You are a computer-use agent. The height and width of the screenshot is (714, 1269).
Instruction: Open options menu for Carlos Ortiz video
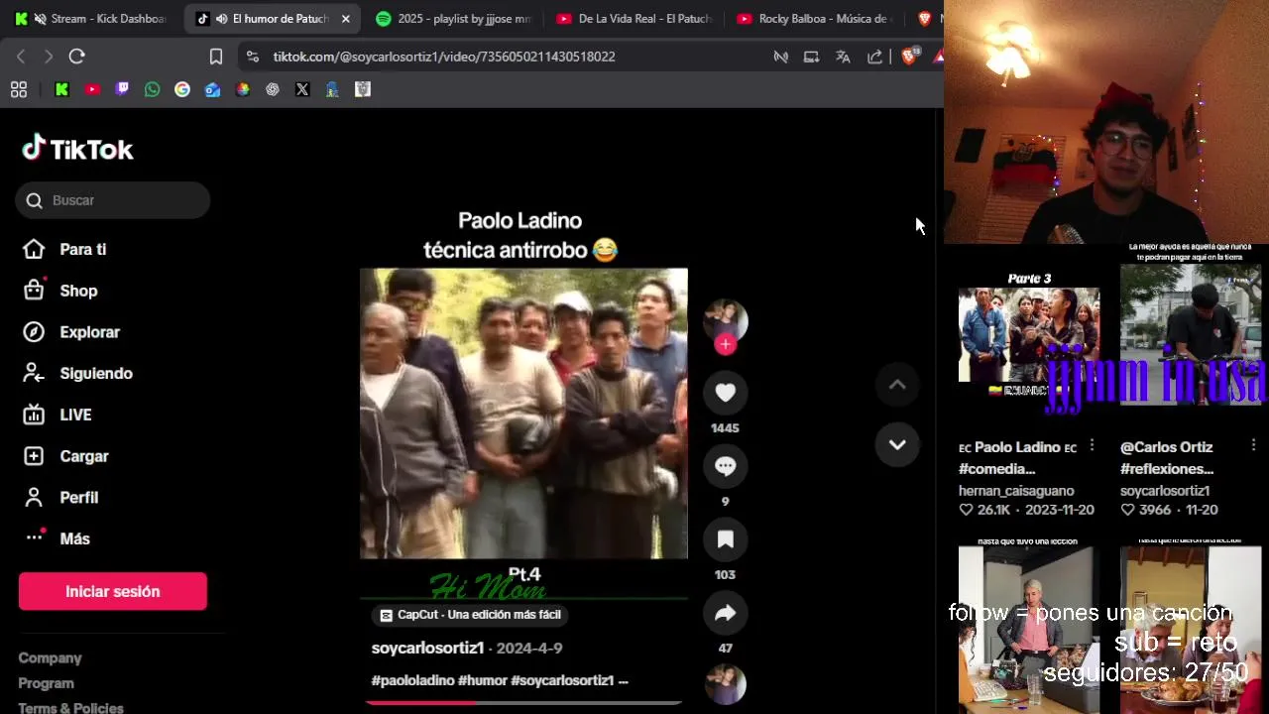coord(1253,445)
